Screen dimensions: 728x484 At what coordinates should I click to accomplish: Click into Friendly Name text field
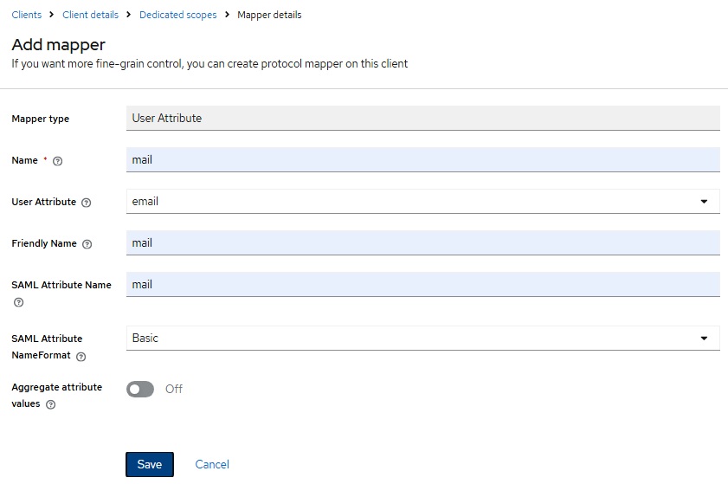[423, 243]
